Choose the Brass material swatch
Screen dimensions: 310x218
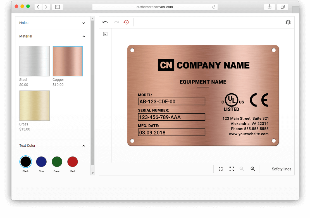pyautogui.click(x=34, y=106)
